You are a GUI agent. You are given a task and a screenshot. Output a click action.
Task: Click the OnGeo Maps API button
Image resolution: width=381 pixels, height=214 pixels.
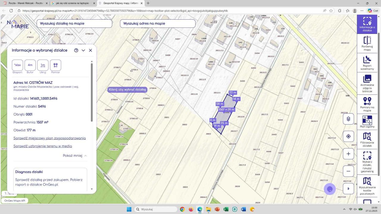coord(15,201)
